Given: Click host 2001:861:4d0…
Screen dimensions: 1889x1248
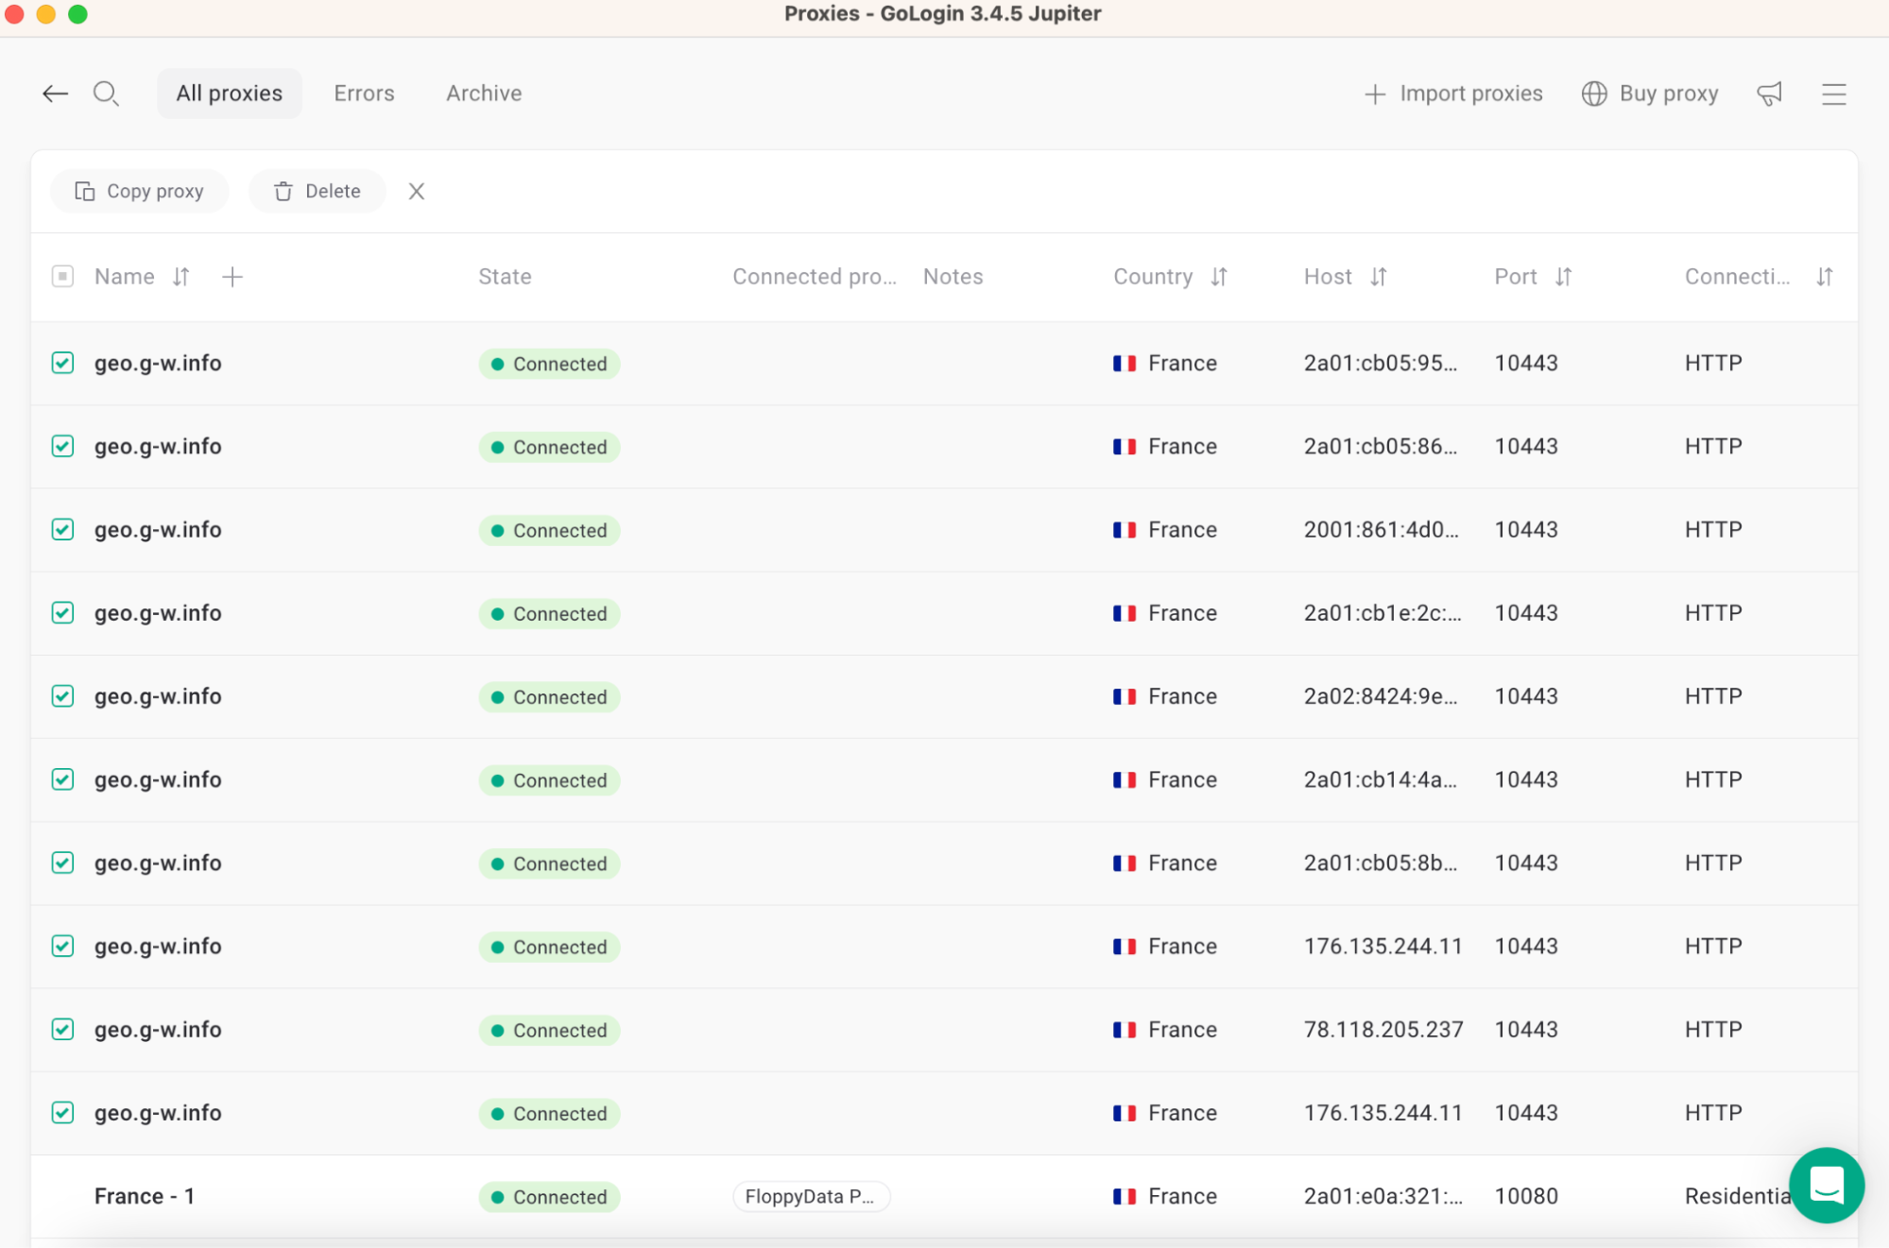Looking at the screenshot, I should click(1382, 529).
